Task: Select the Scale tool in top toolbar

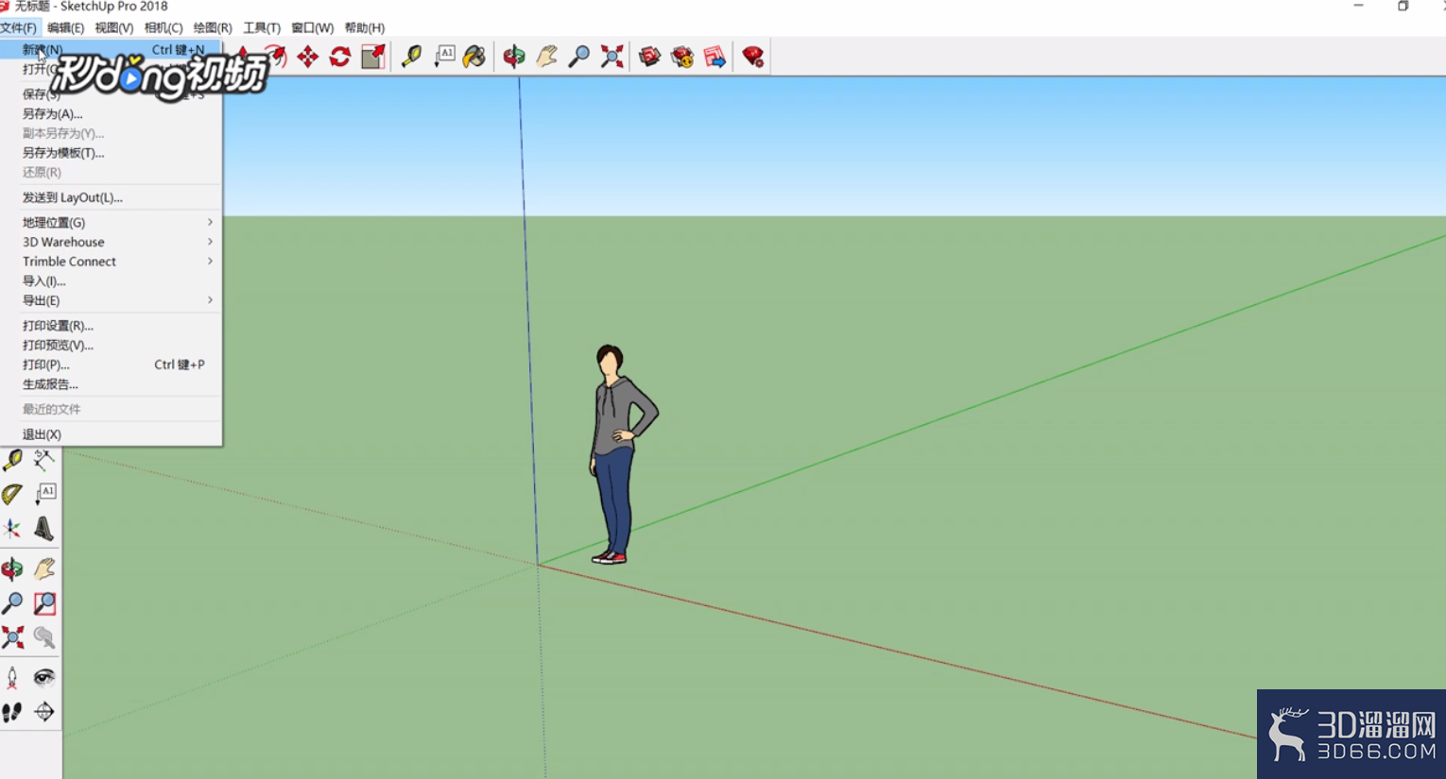Action: click(373, 57)
